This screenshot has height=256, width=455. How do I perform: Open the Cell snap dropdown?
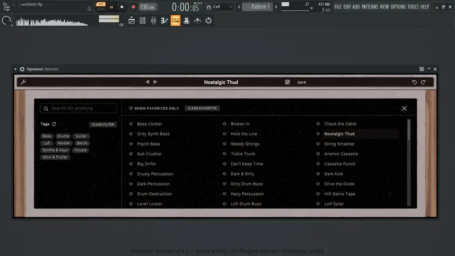click(220, 7)
